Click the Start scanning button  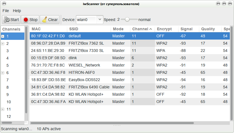[11, 20]
